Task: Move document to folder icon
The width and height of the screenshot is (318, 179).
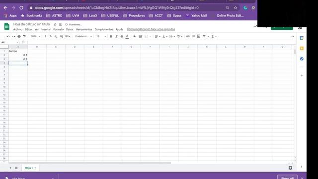Action: (x=61, y=24)
